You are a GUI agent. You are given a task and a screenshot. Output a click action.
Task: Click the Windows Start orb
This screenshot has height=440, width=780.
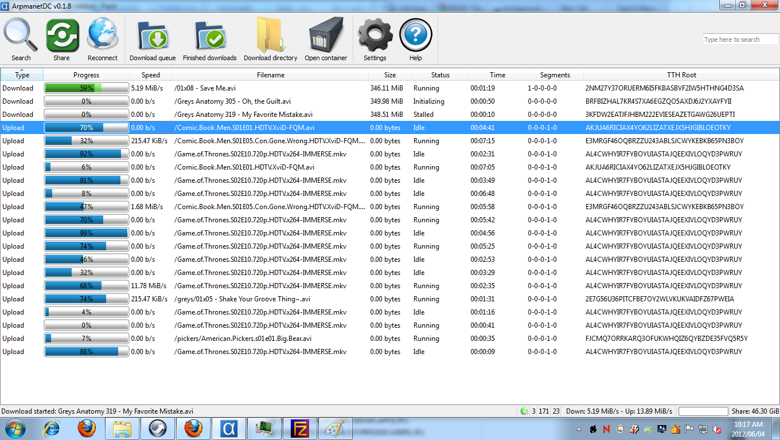click(15, 429)
